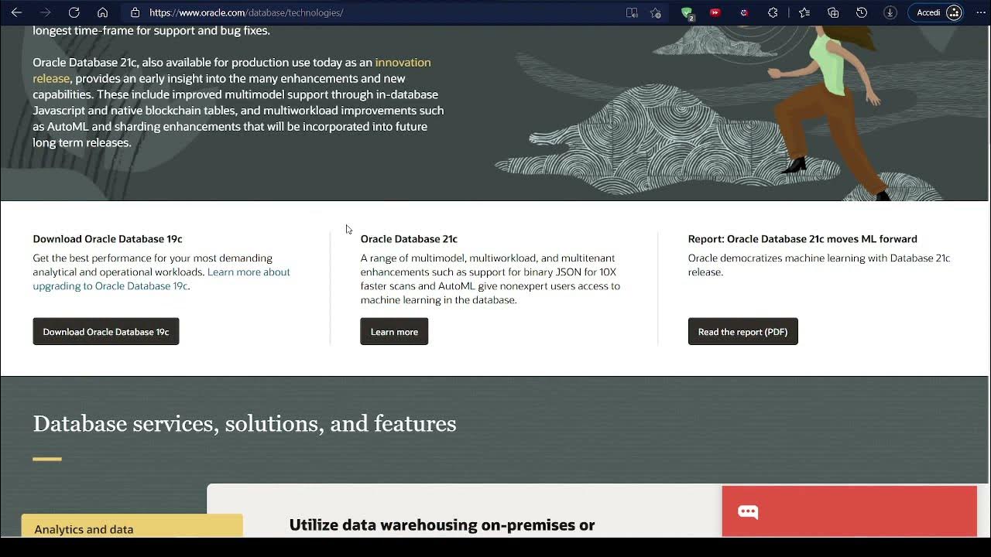Open browser History clock icon

pos(862,12)
